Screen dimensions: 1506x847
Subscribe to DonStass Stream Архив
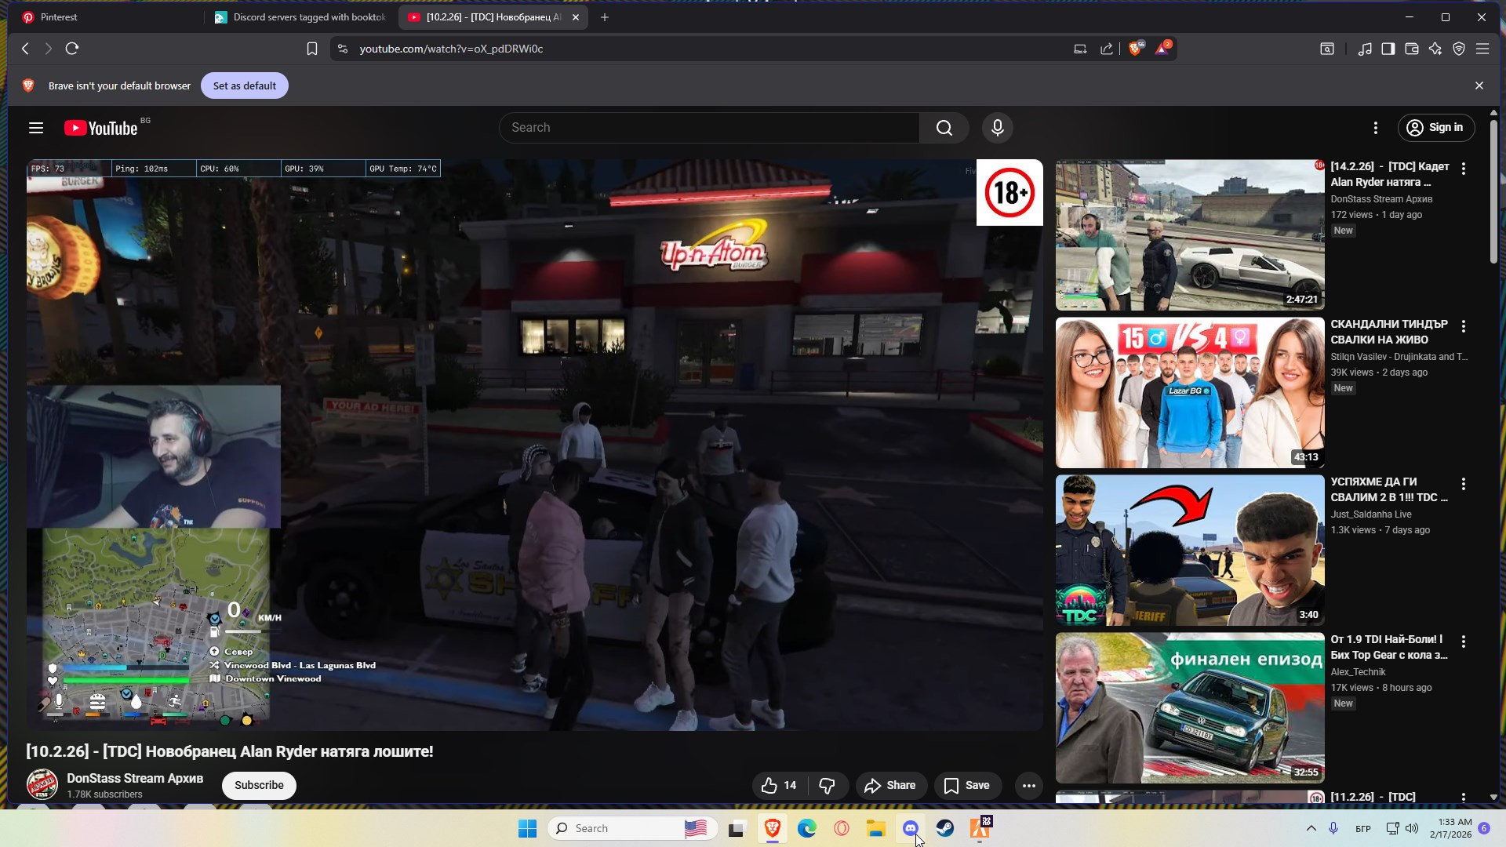259,785
